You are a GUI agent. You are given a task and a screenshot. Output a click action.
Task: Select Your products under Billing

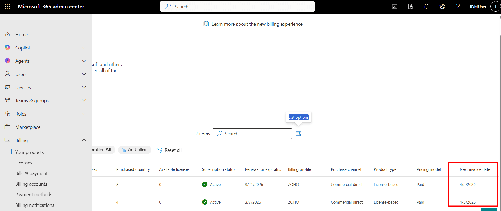[x=29, y=152]
